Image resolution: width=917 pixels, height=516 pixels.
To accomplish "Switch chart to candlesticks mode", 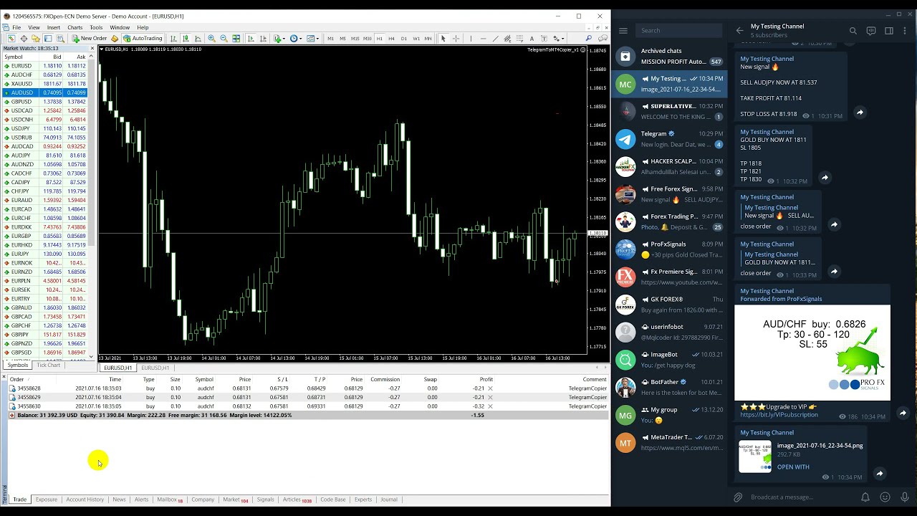I will pos(186,39).
